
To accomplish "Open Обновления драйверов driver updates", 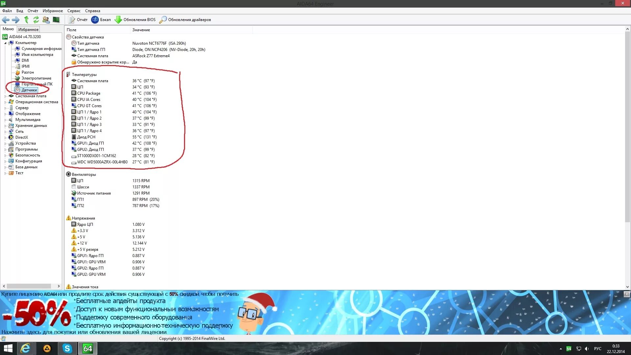I will pyautogui.click(x=185, y=20).
